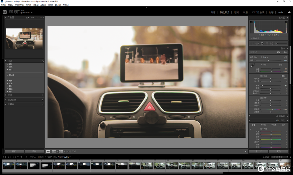Set navigator zoom to Fit
Viewport: 293px width, 175px height.
pyautogui.click(x=27, y=18)
